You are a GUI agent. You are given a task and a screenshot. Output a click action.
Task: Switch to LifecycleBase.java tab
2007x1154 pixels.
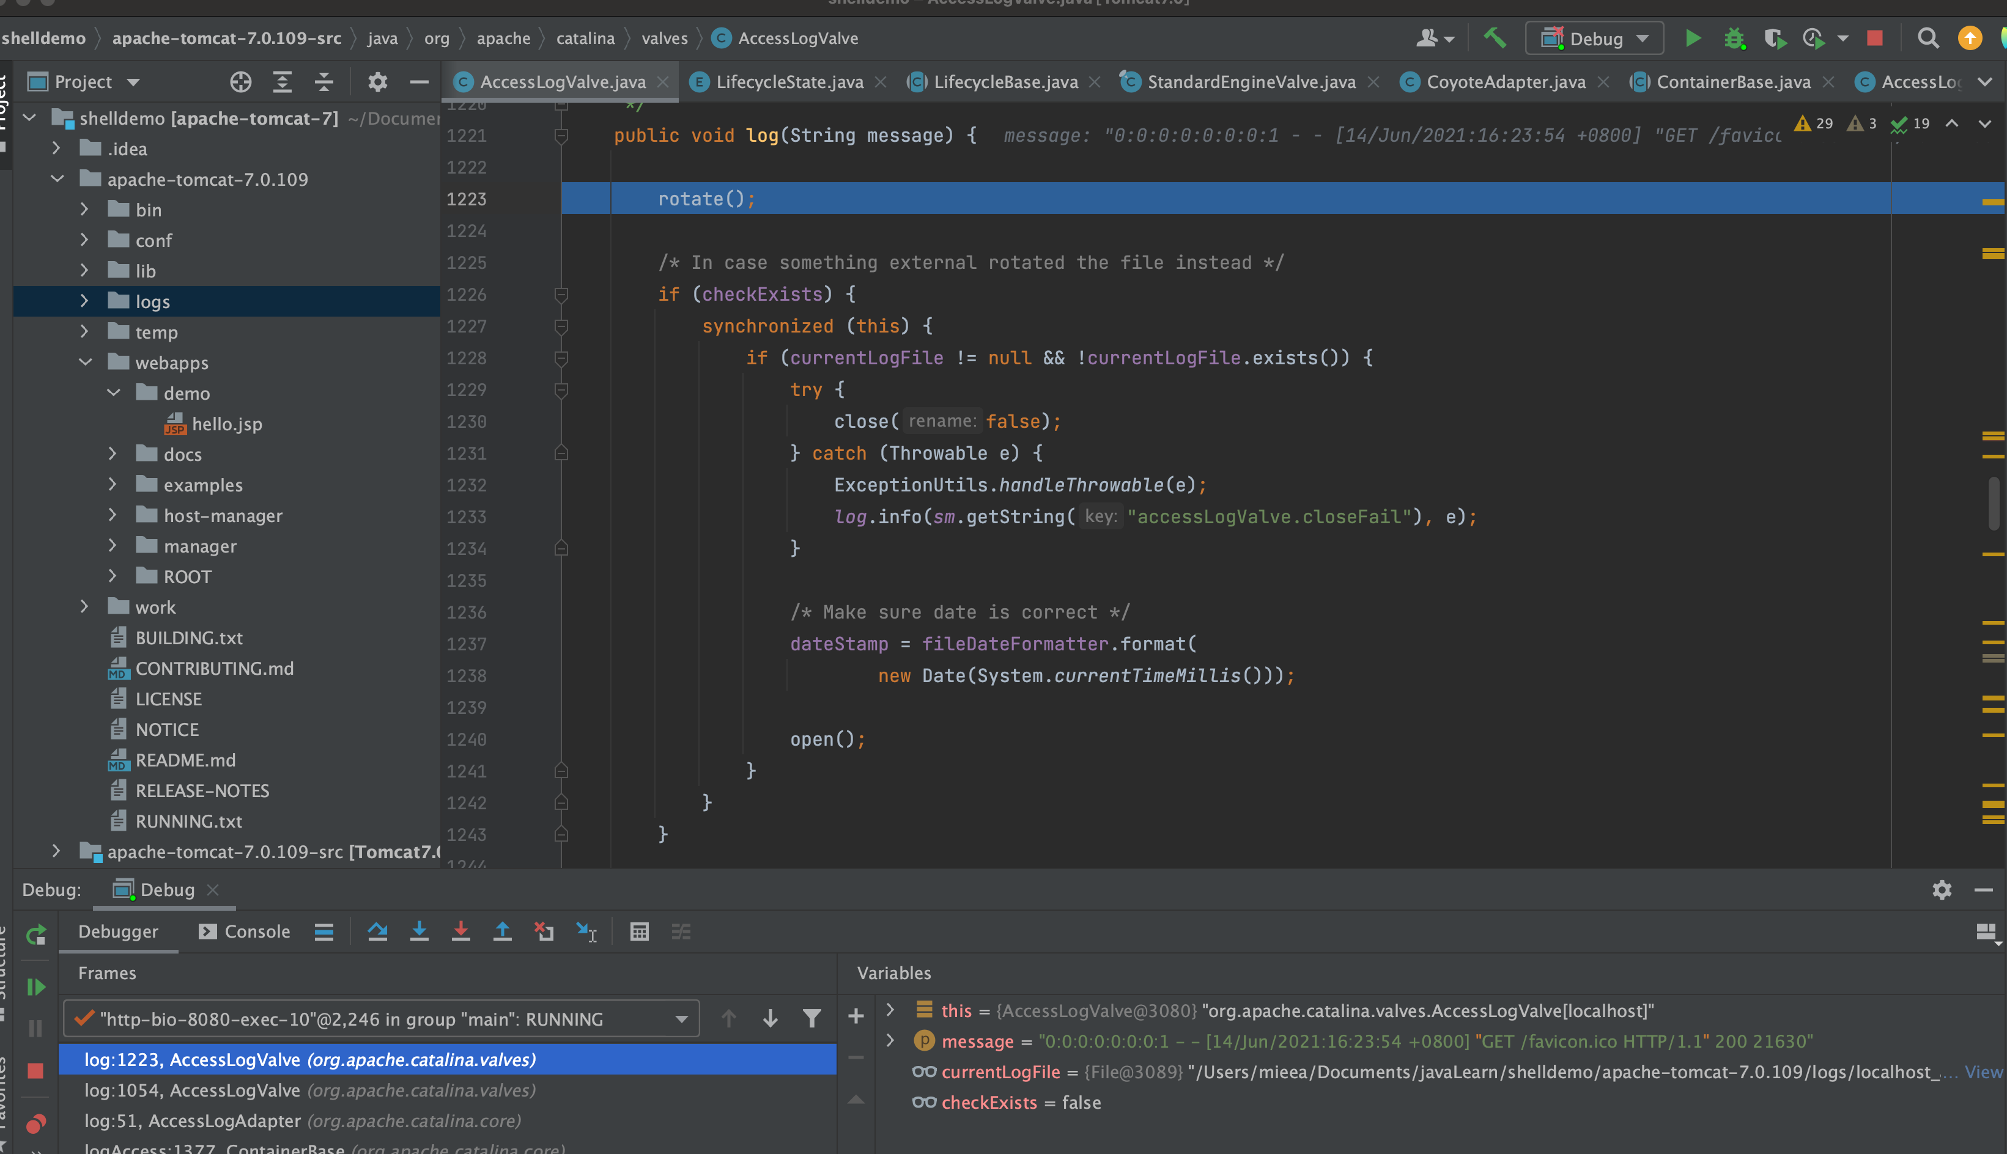click(x=1005, y=82)
